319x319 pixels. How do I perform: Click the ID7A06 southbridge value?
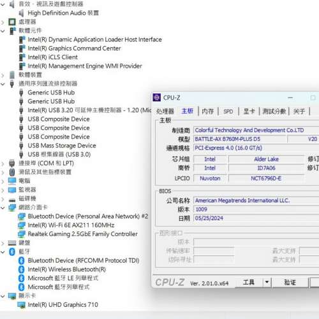click(x=266, y=168)
